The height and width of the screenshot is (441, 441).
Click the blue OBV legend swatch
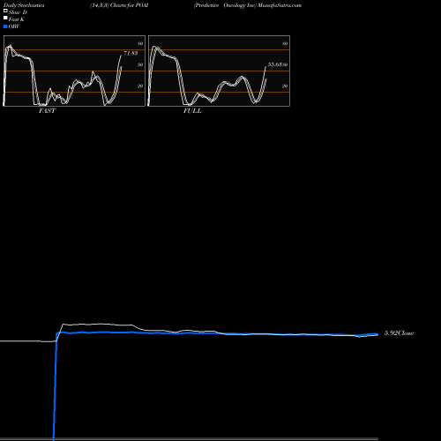tap(5, 26)
